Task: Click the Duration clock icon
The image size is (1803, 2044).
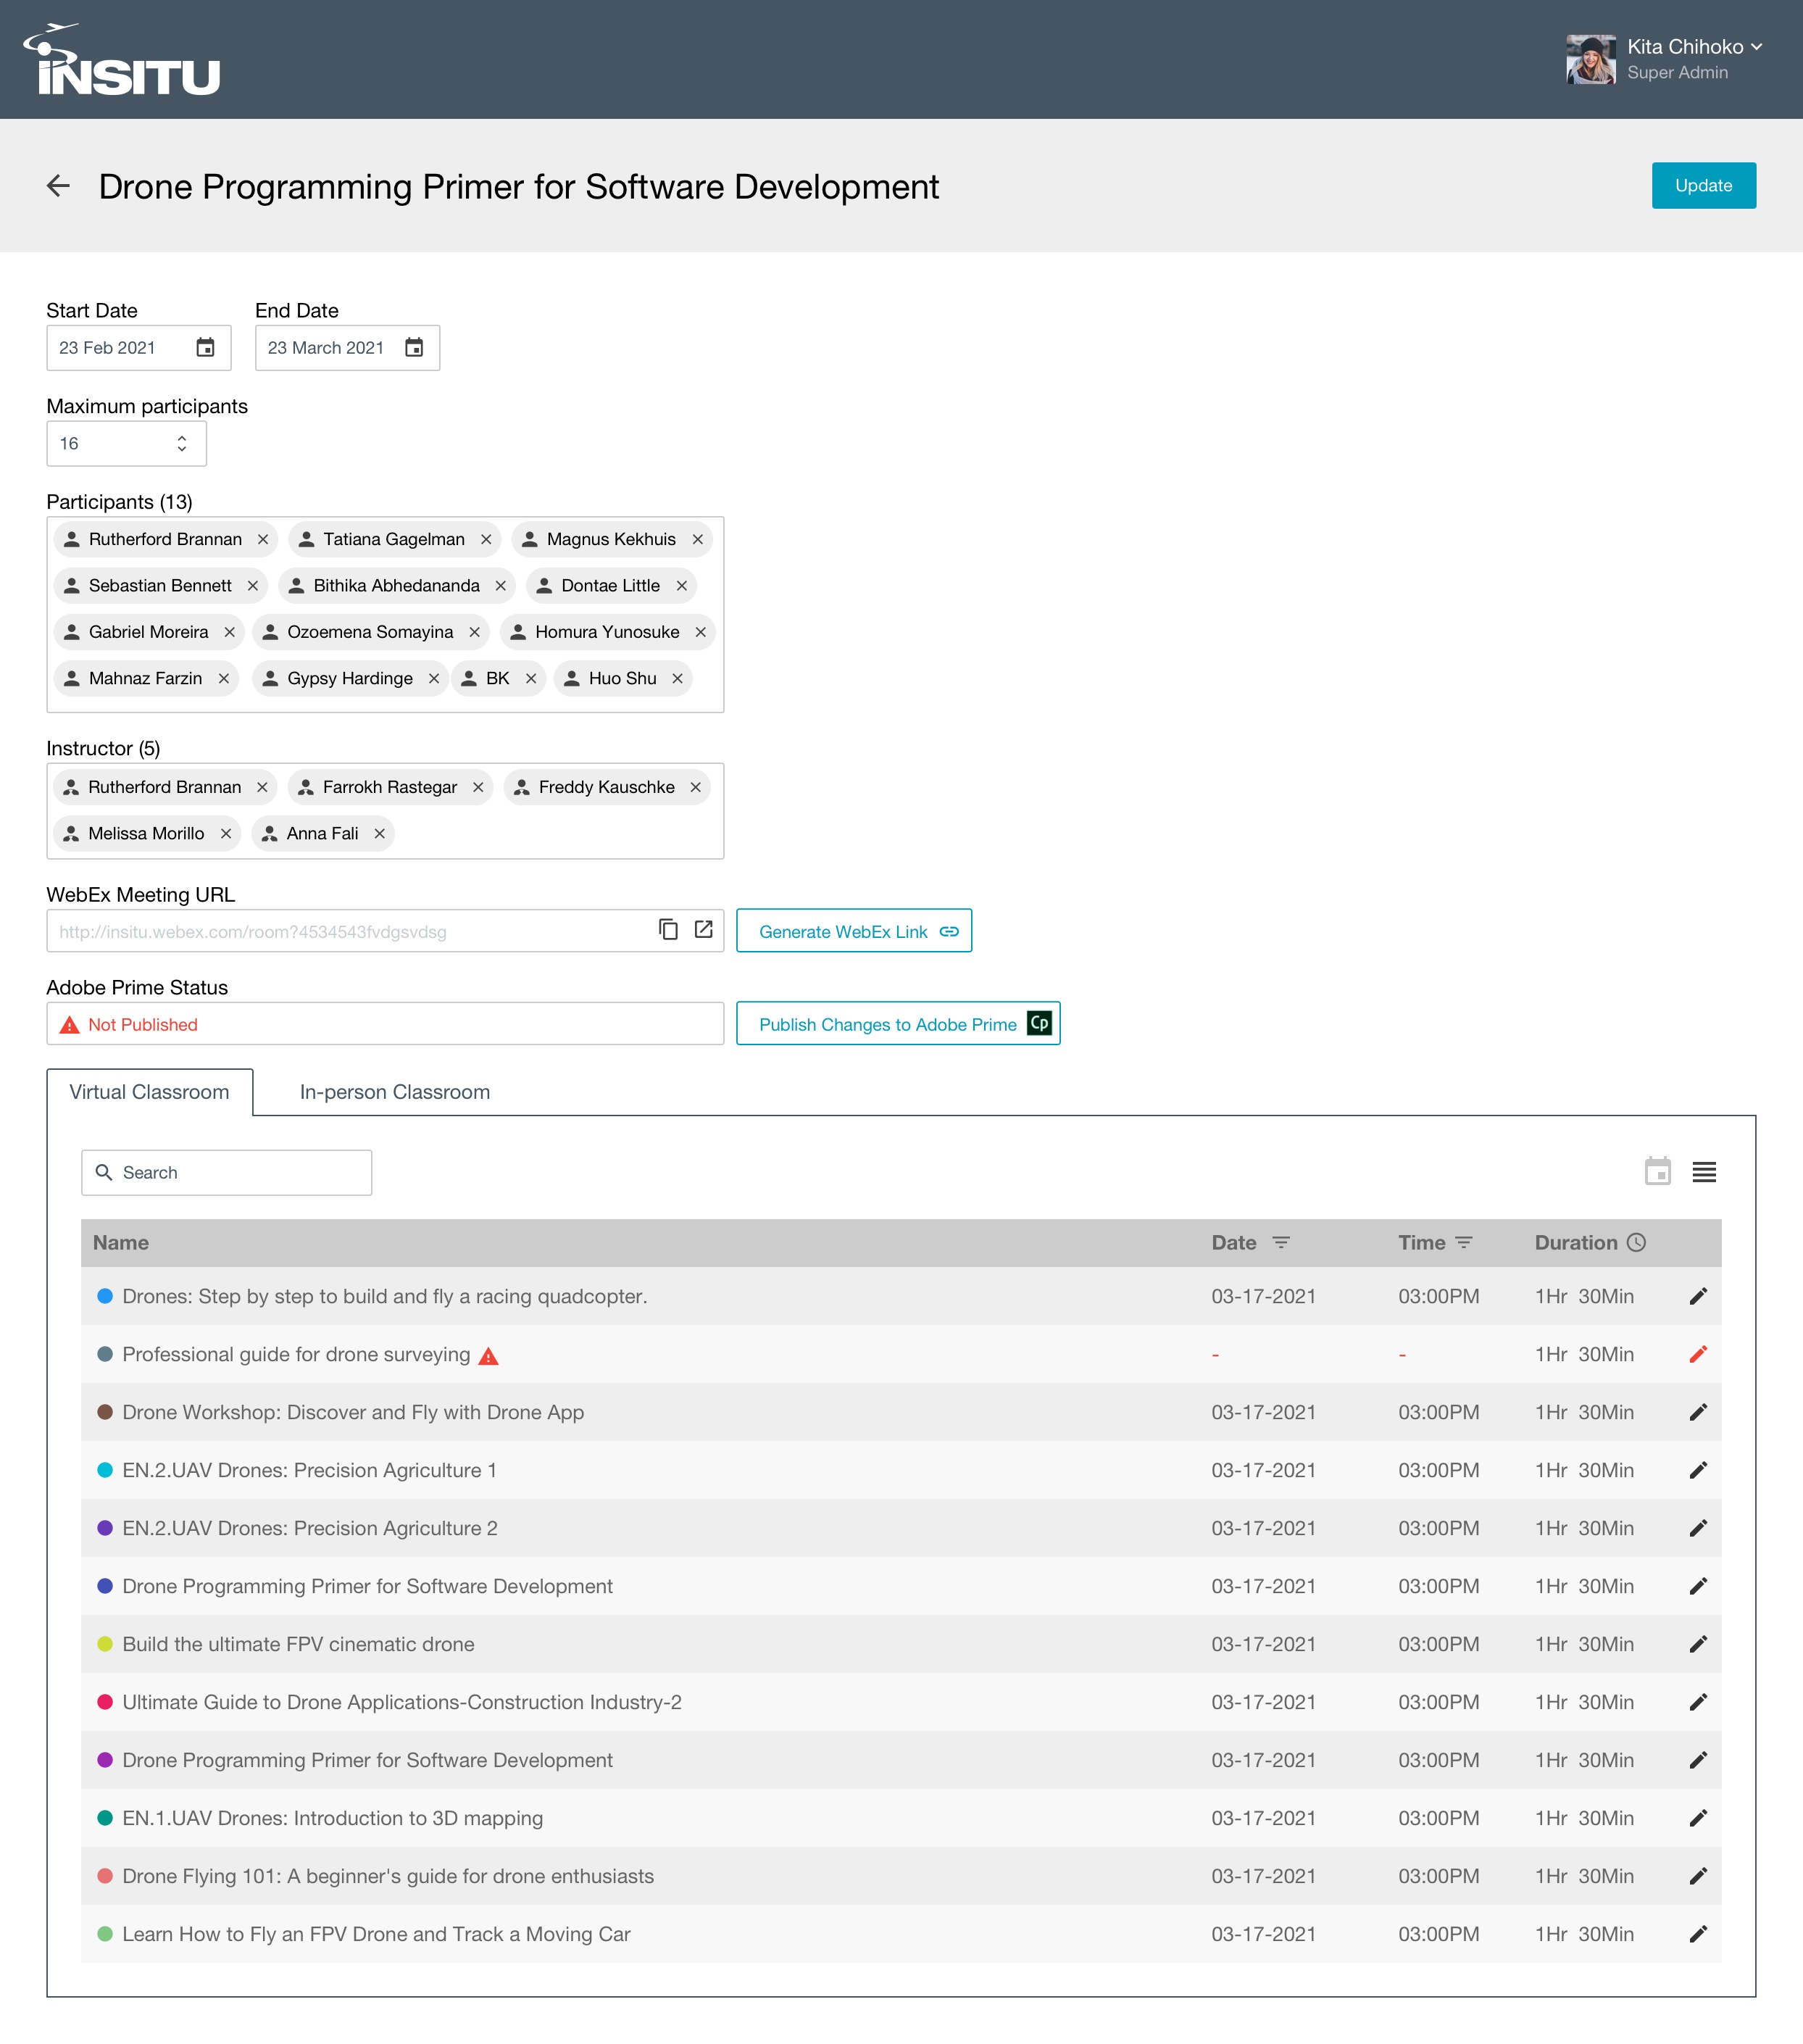Action: point(1636,1242)
